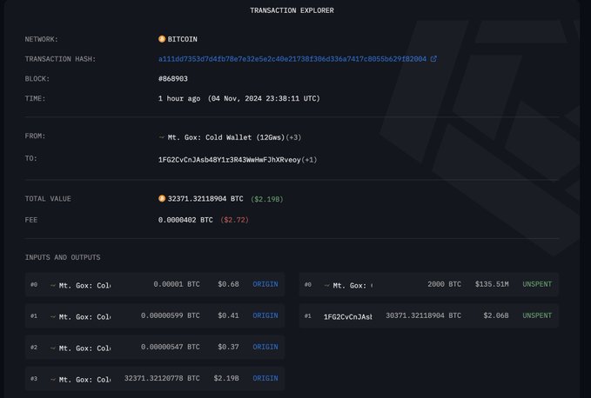Click the 0.00000547 BTC input amount

coord(171,347)
